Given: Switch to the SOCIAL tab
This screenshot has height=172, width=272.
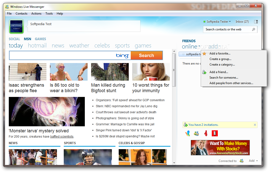Looking at the screenshot, I should click(14, 39).
